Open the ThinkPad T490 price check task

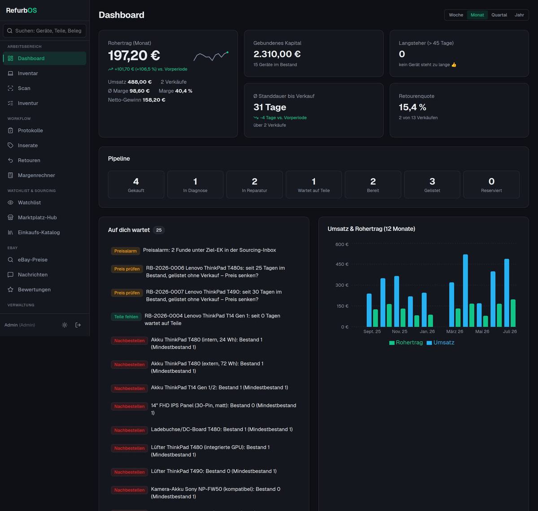click(x=204, y=295)
